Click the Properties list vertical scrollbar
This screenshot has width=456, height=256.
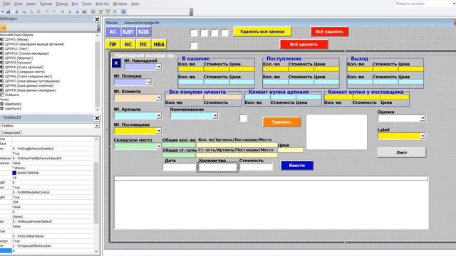coord(97,195)
